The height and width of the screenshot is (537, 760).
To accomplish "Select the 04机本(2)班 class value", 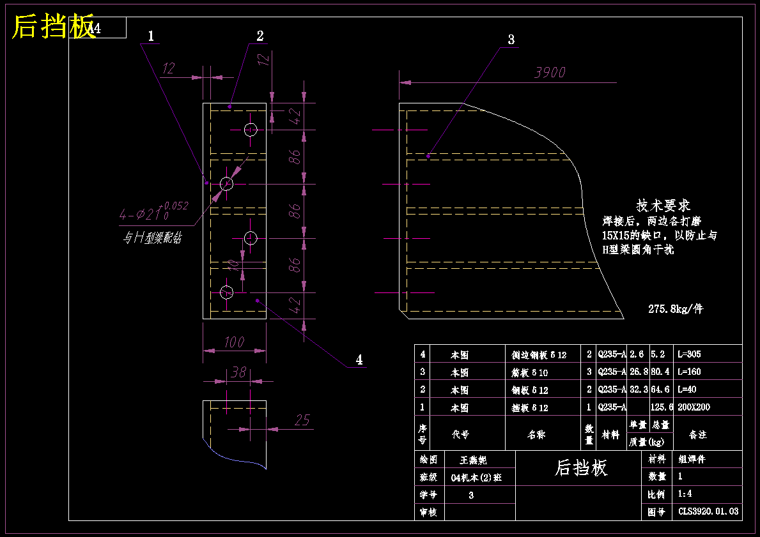I will pyautogui.click(x=476, y=478).
